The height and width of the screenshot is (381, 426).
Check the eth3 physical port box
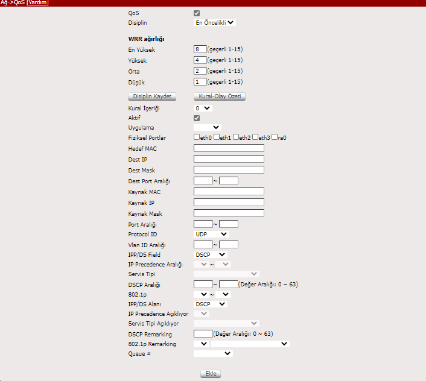pos(255,137)
